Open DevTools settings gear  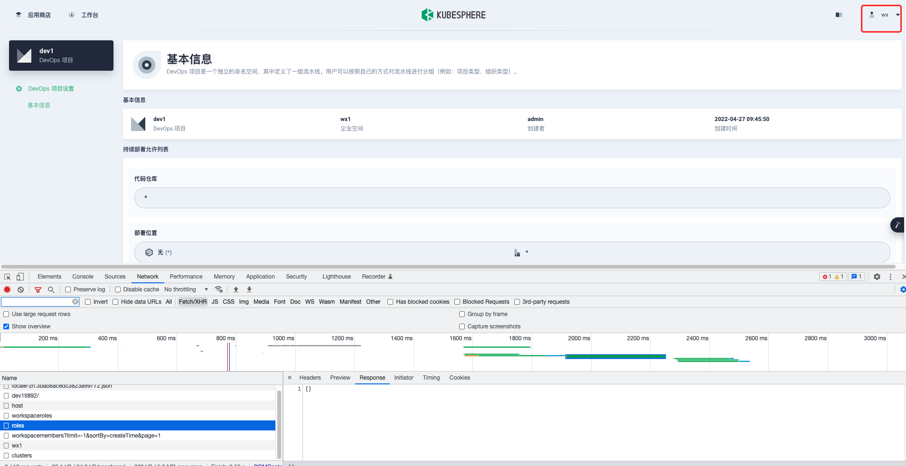click(x=876, y=277)
